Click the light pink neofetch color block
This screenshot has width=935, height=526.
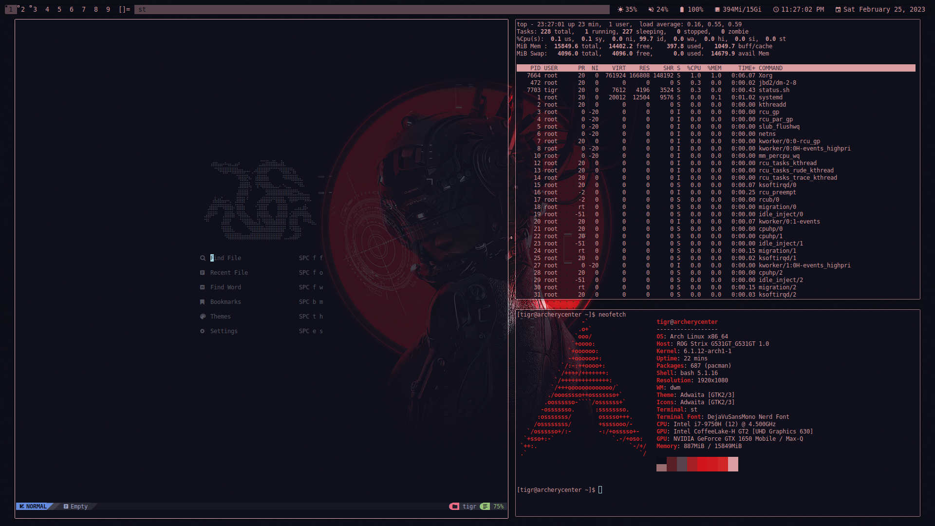pyautogui.click(x=733, y=464)
